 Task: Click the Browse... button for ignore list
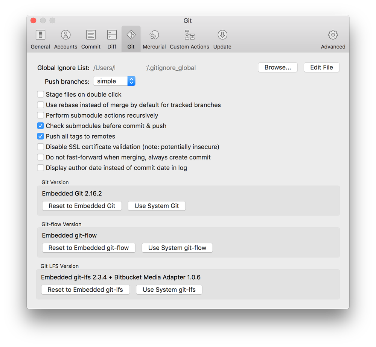pos(278,68)
